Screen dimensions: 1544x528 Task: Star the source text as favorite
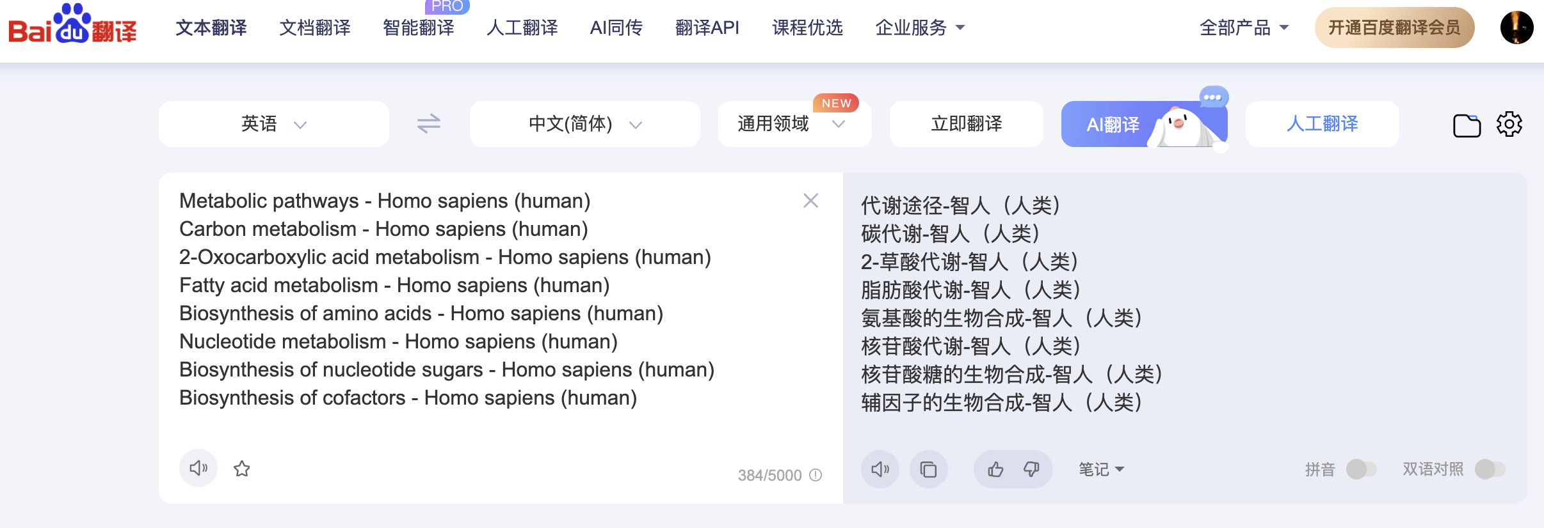pos(242,469)
